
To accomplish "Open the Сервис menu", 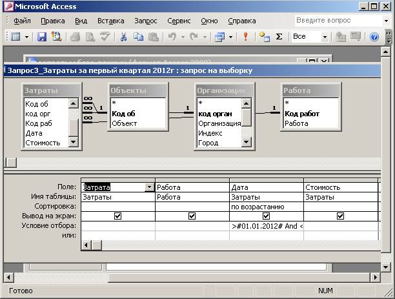I will click(x=179, y=21).
